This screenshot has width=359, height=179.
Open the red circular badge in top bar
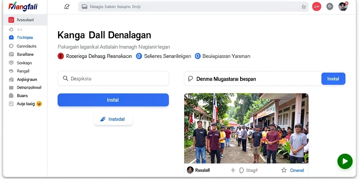pos(317,7)
